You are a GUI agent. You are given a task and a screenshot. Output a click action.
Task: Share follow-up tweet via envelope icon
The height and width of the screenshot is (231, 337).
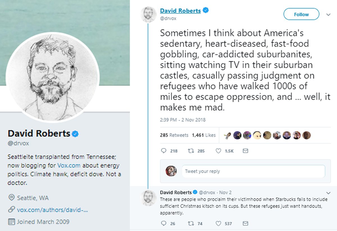tap(245, 223)
